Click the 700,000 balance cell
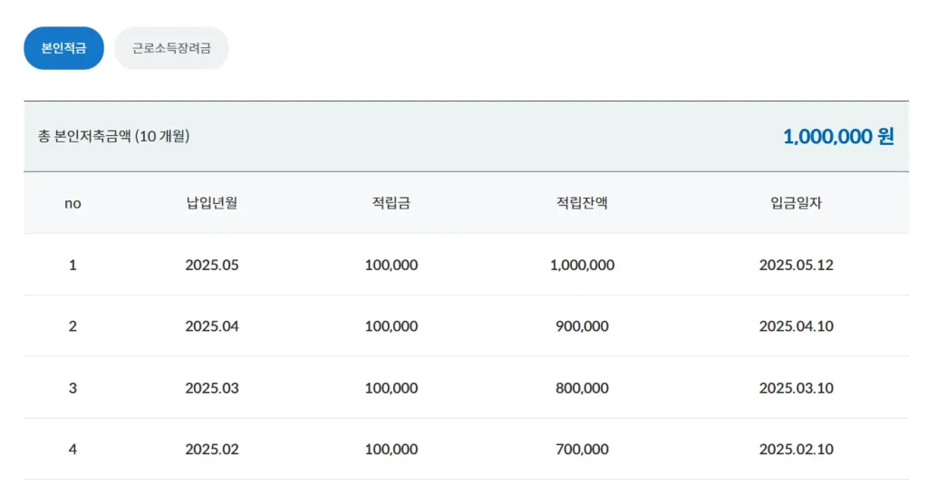This screenshot has height=486, width=928. pos(582,449)
